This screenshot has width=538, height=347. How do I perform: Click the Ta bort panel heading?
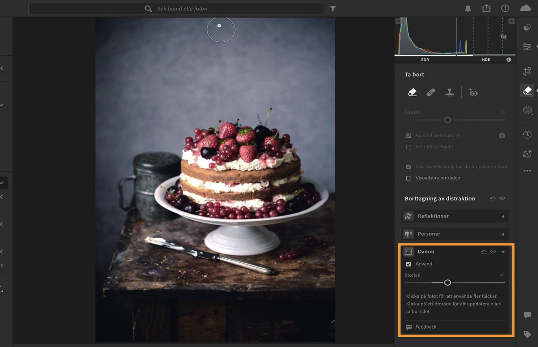(x=414, y=74)
